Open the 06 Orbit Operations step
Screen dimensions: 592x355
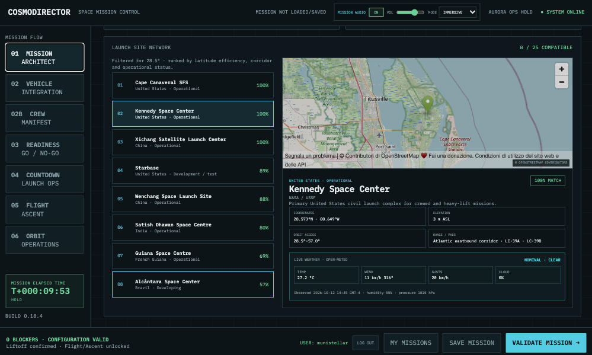pos(44,240)
